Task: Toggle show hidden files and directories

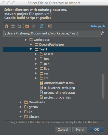Action: pos(49,26)
